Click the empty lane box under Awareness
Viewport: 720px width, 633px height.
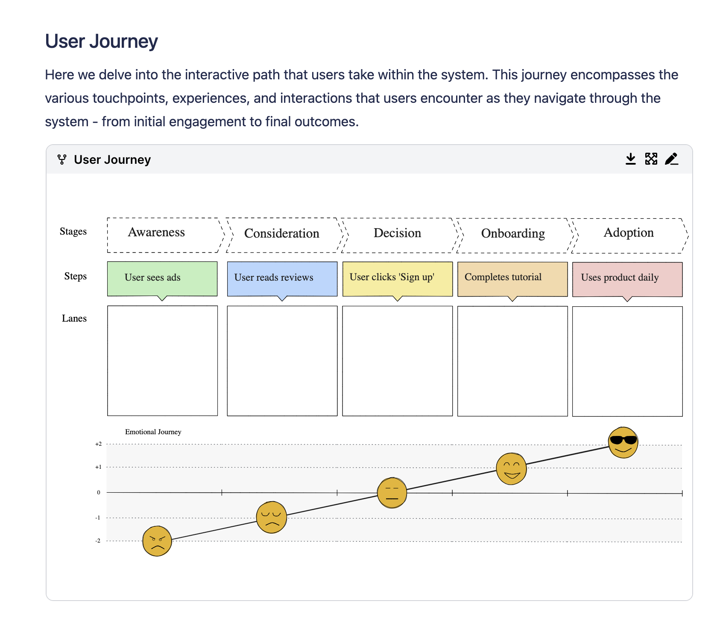(162, 360)
